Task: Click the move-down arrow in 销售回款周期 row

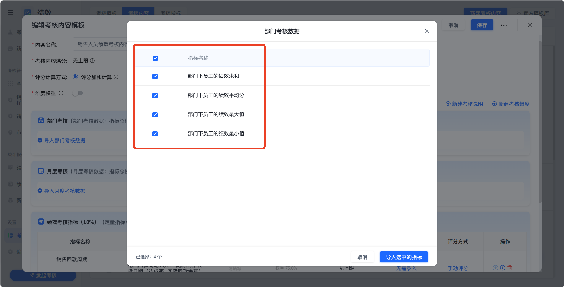Action: (x=503, y=268)
